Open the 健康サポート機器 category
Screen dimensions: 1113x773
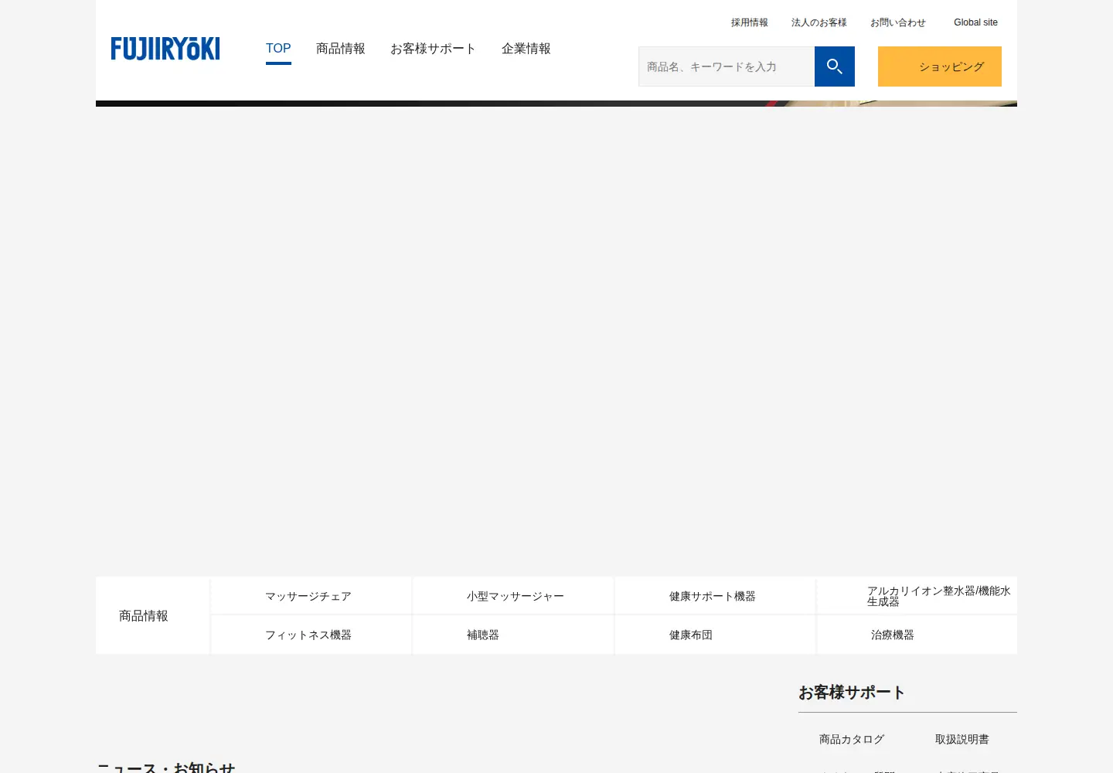[x=715, y=596]
